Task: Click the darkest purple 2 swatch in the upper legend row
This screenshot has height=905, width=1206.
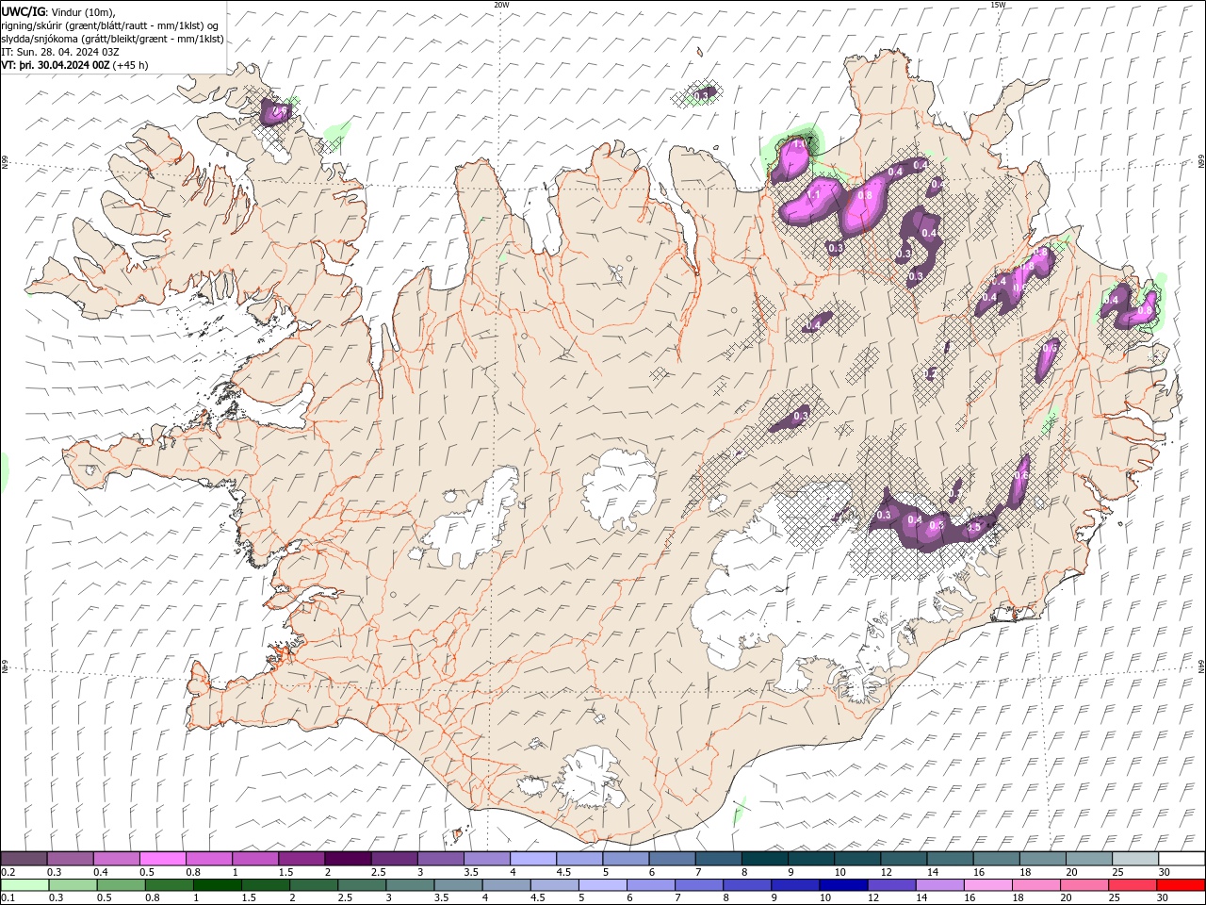Action: pos(348,859)
